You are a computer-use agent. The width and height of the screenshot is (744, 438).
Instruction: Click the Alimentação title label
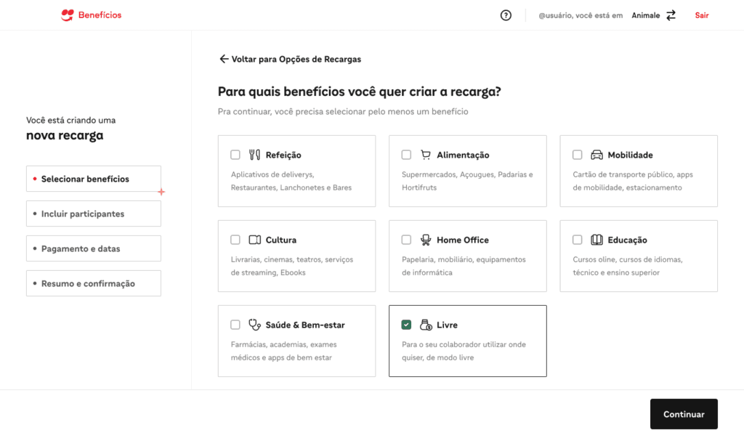[463, 155]
